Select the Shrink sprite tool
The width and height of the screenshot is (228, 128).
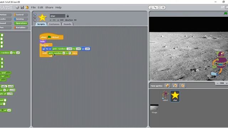point(163,7)
